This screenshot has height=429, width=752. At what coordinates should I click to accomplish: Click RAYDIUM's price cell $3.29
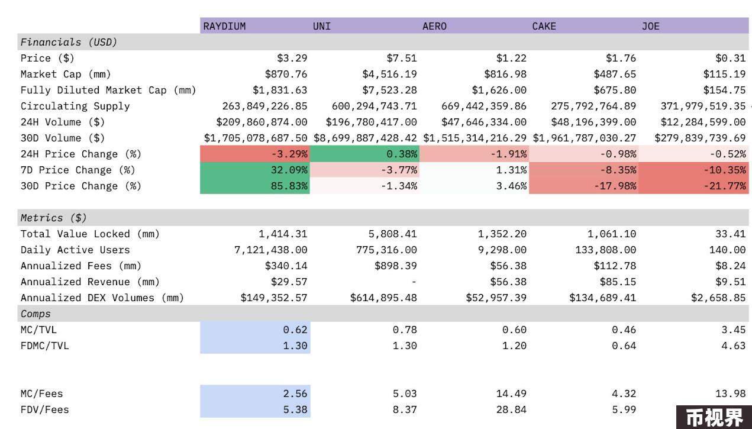(292, 58)
